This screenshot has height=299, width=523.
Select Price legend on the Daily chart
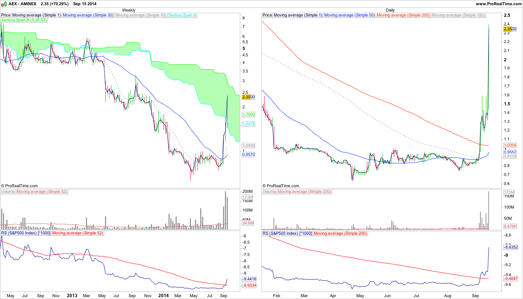pyautogui.click(x=267, y=15)
